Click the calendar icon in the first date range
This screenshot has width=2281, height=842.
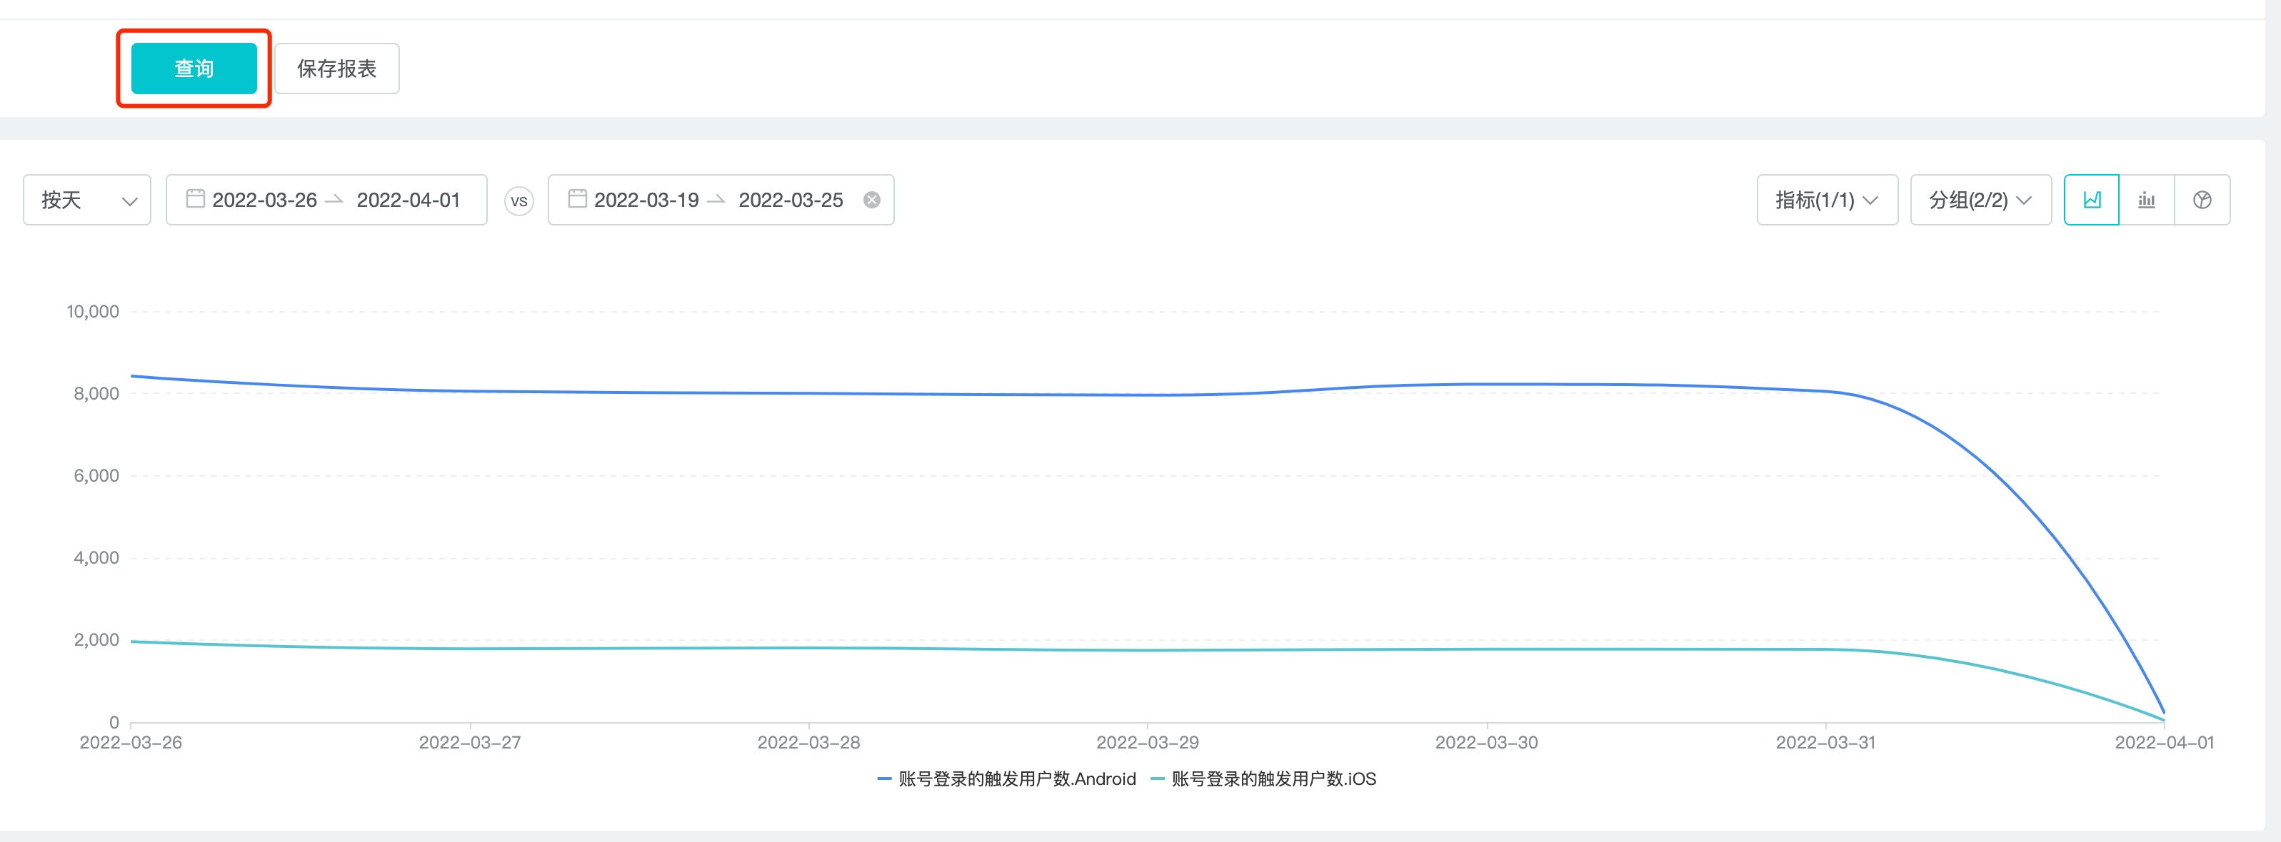pyautogui.click(x=195, y=199)
